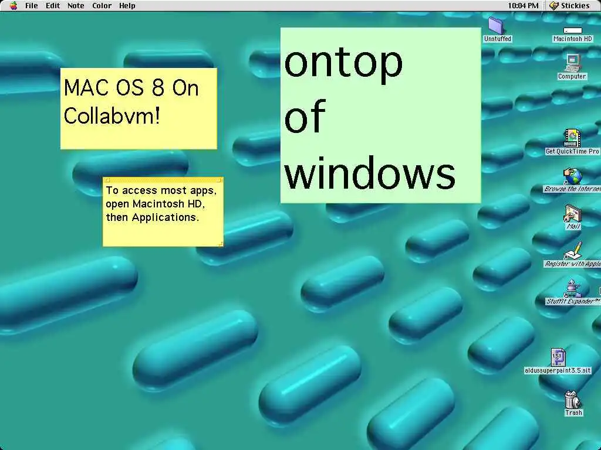Select the aldussuperpaint3.5.sit archive file
Screen dimensions: 601x450
point(558,357)
